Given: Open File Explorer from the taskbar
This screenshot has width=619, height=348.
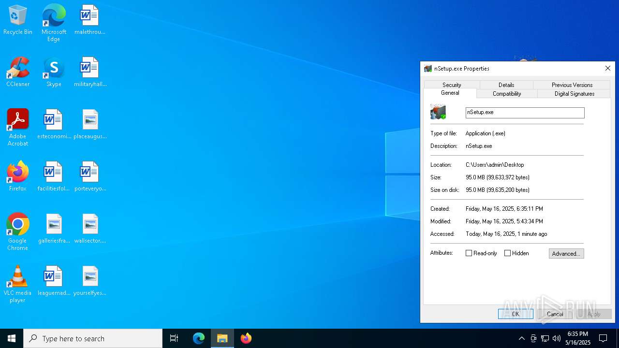Looking at the screenshot, I should pyautogui.click(x=222, y=338).
